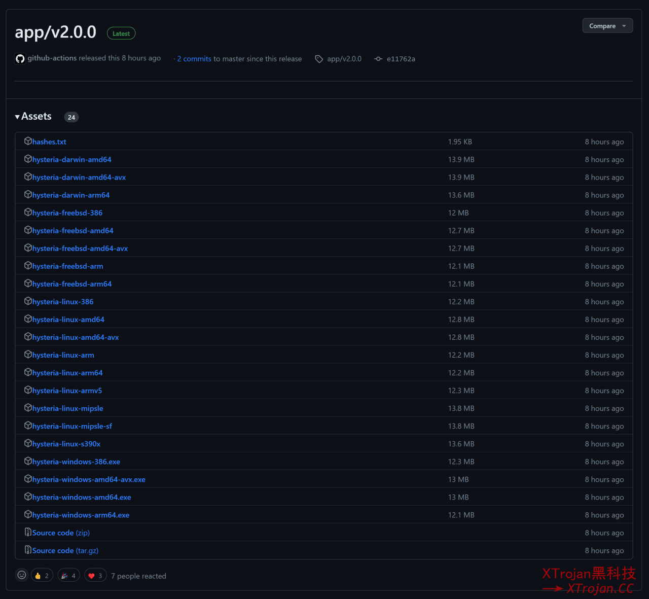Download hysteria-windows-amd64.exe

(82, 498)
